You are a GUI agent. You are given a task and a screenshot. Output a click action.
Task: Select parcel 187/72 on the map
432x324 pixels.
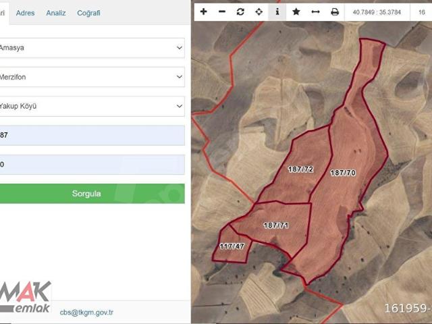[x=300, y=169]
